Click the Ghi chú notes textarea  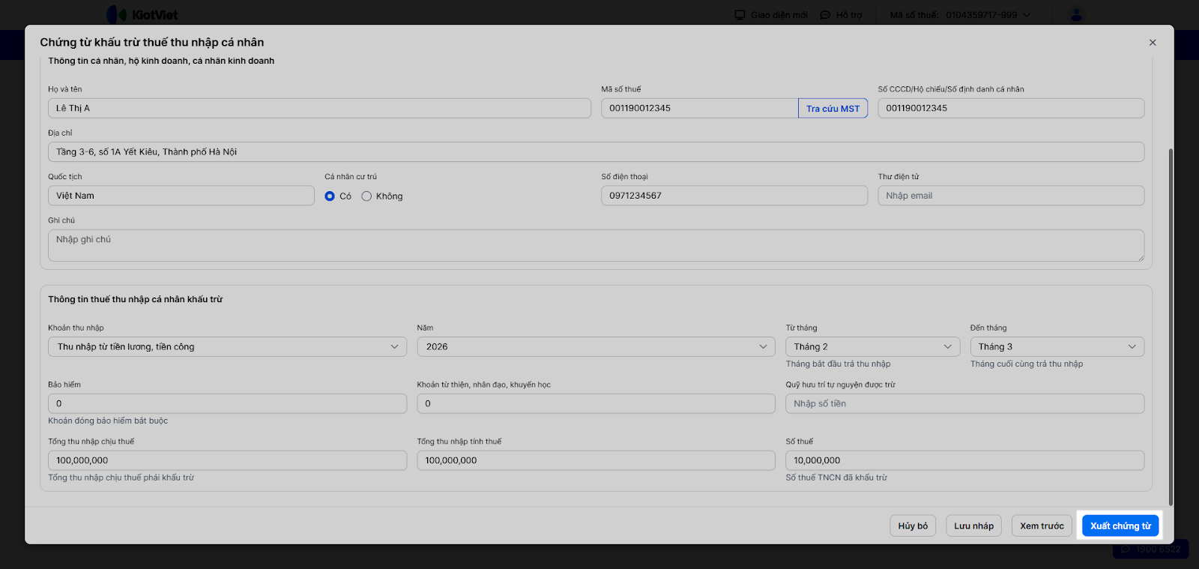pos(596,246)
